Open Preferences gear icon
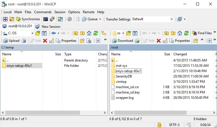 70,19
